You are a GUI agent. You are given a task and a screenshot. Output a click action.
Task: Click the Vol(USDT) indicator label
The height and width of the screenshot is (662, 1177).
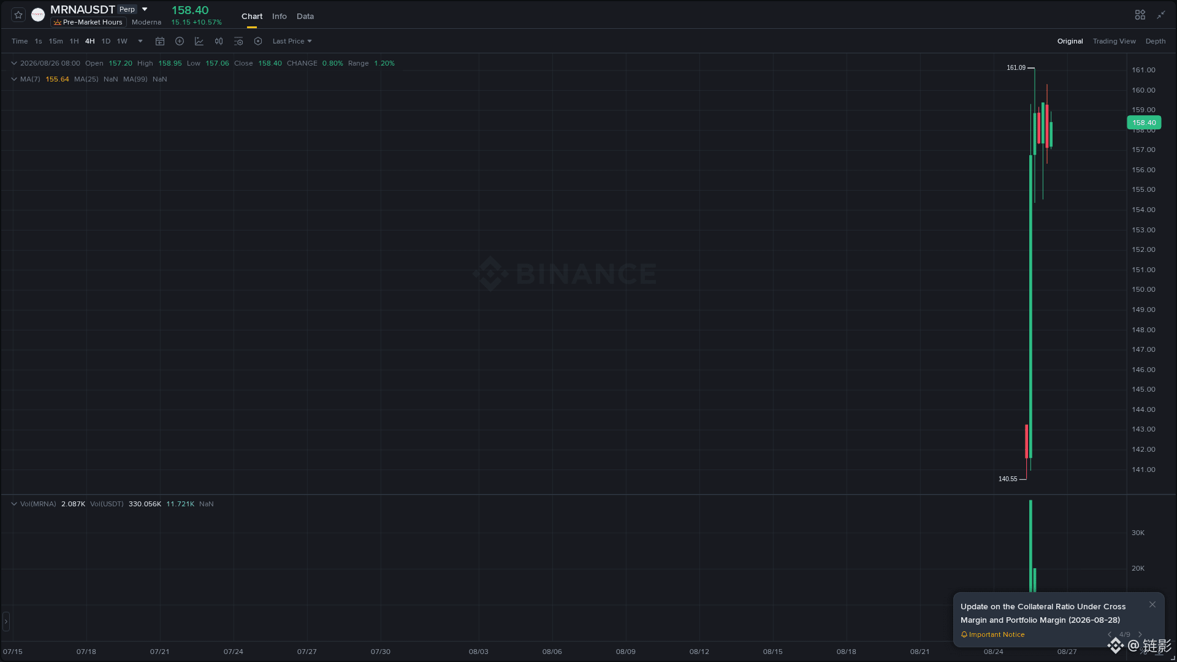[x=107, y=504]
